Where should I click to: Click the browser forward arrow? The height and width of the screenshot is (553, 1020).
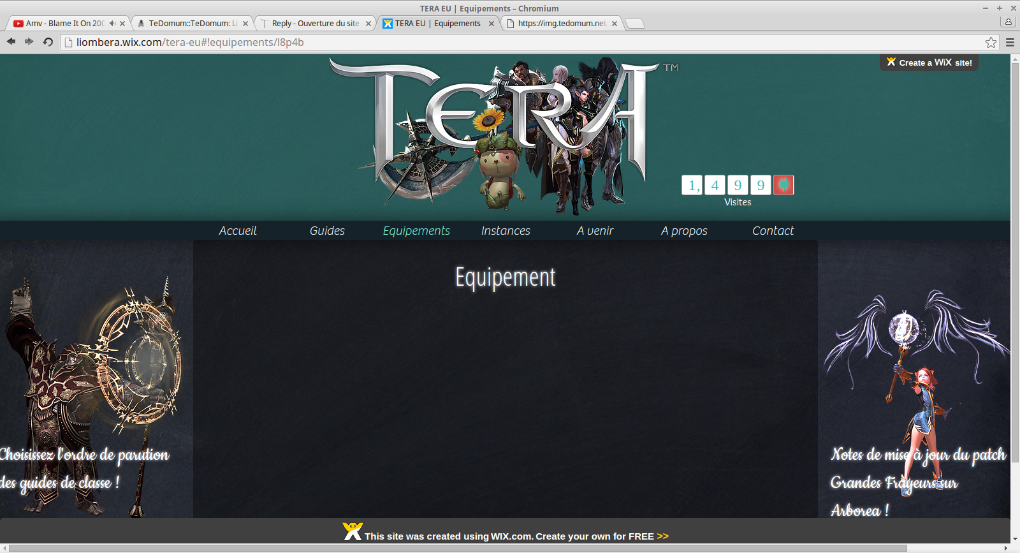pyautogui.click(x=29, y=41)
